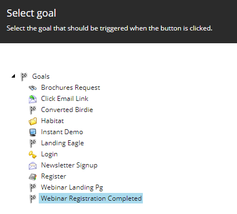Click the flag icon beside Webinar Landing Pg
237x214 pixels.
33,188
